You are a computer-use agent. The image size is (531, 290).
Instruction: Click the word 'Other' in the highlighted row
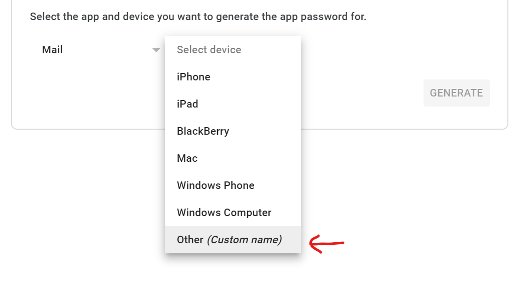pyautogui.click(x=190, y=240)
